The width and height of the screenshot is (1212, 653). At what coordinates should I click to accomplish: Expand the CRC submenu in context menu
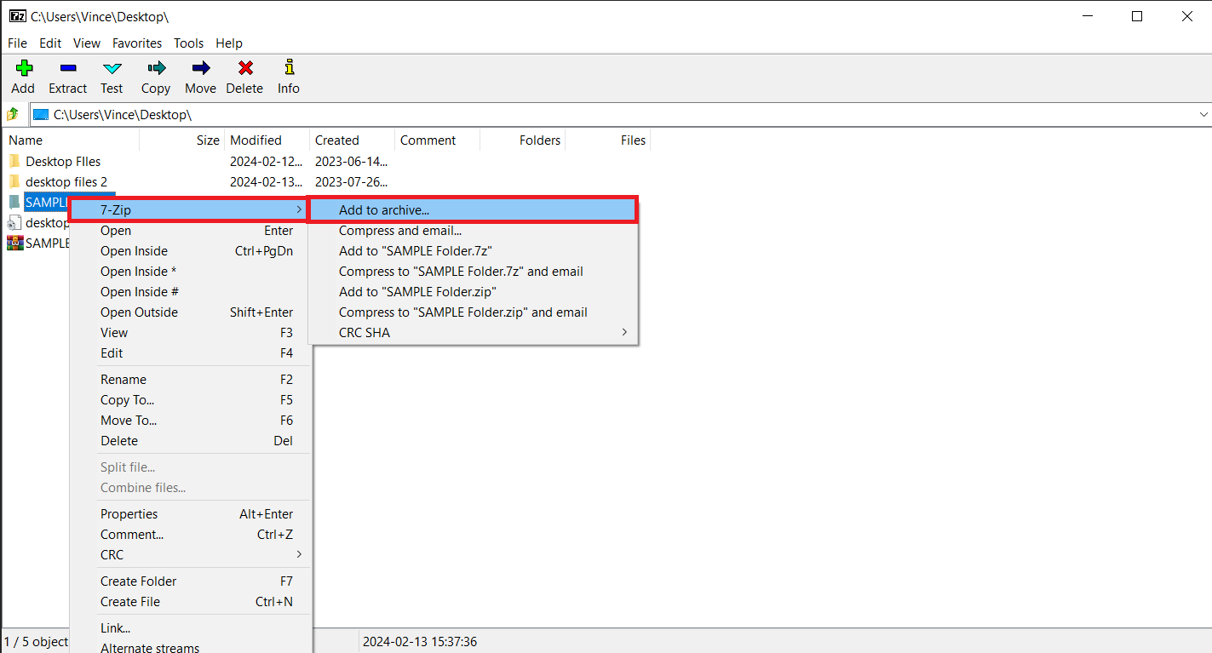[x=191, y=555]
